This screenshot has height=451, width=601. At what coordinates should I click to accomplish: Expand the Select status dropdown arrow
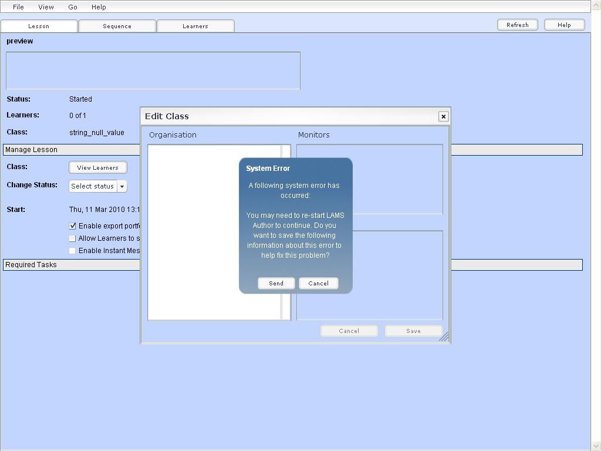[122, 186]
